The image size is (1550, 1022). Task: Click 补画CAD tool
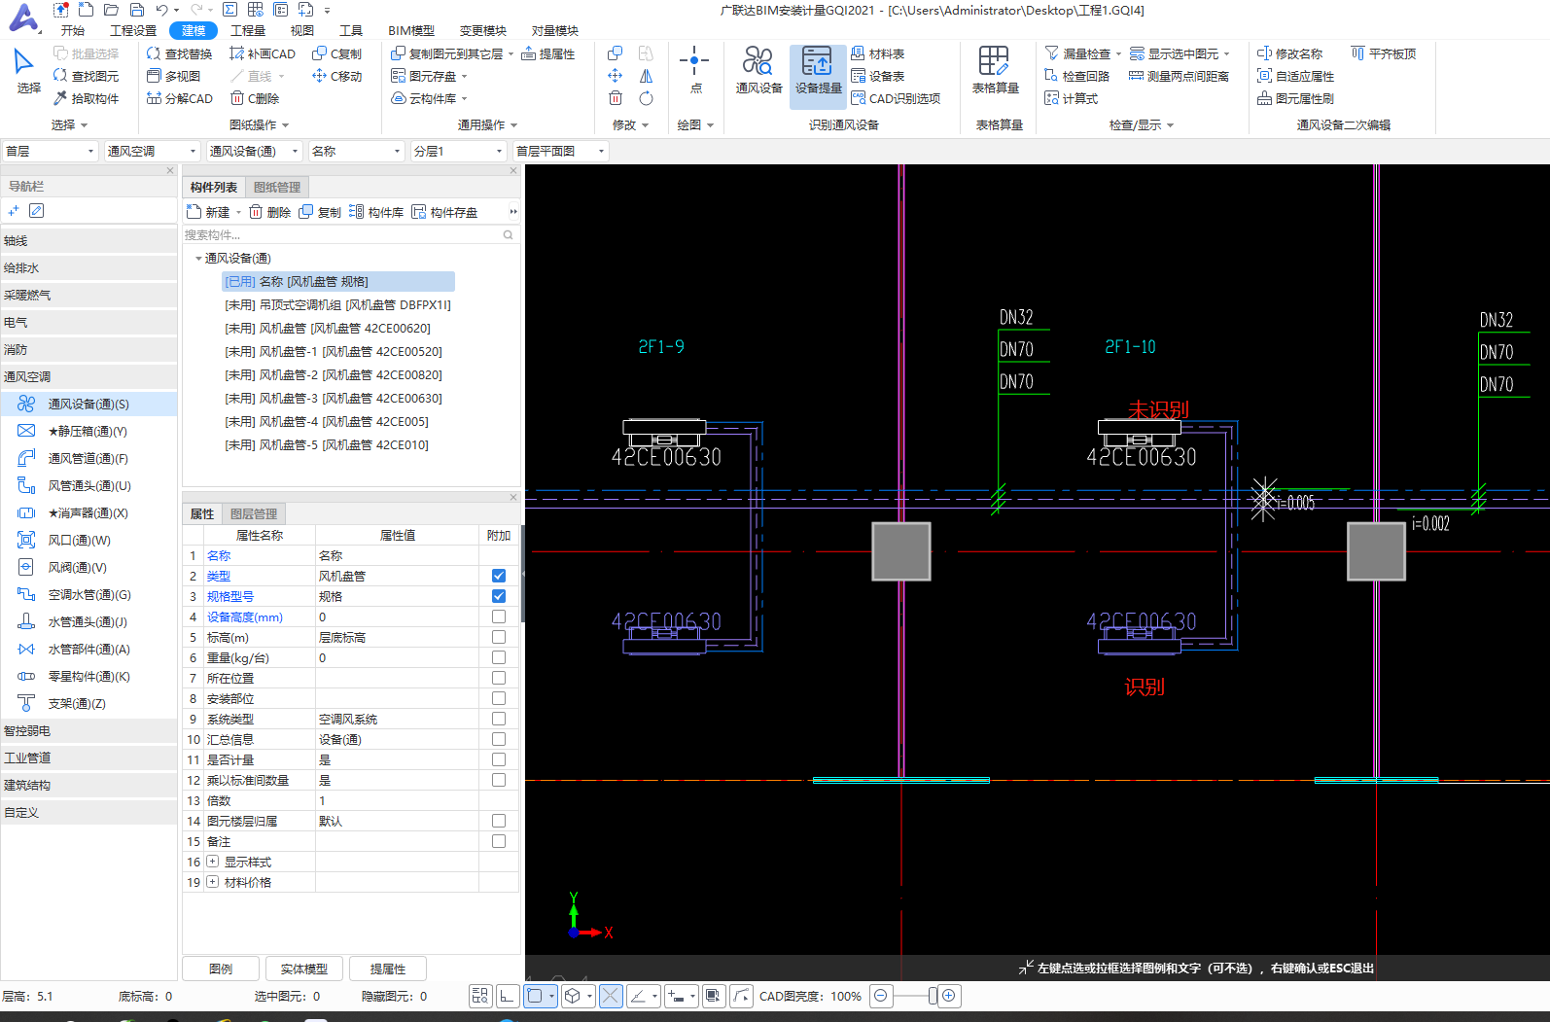[263, 53]
